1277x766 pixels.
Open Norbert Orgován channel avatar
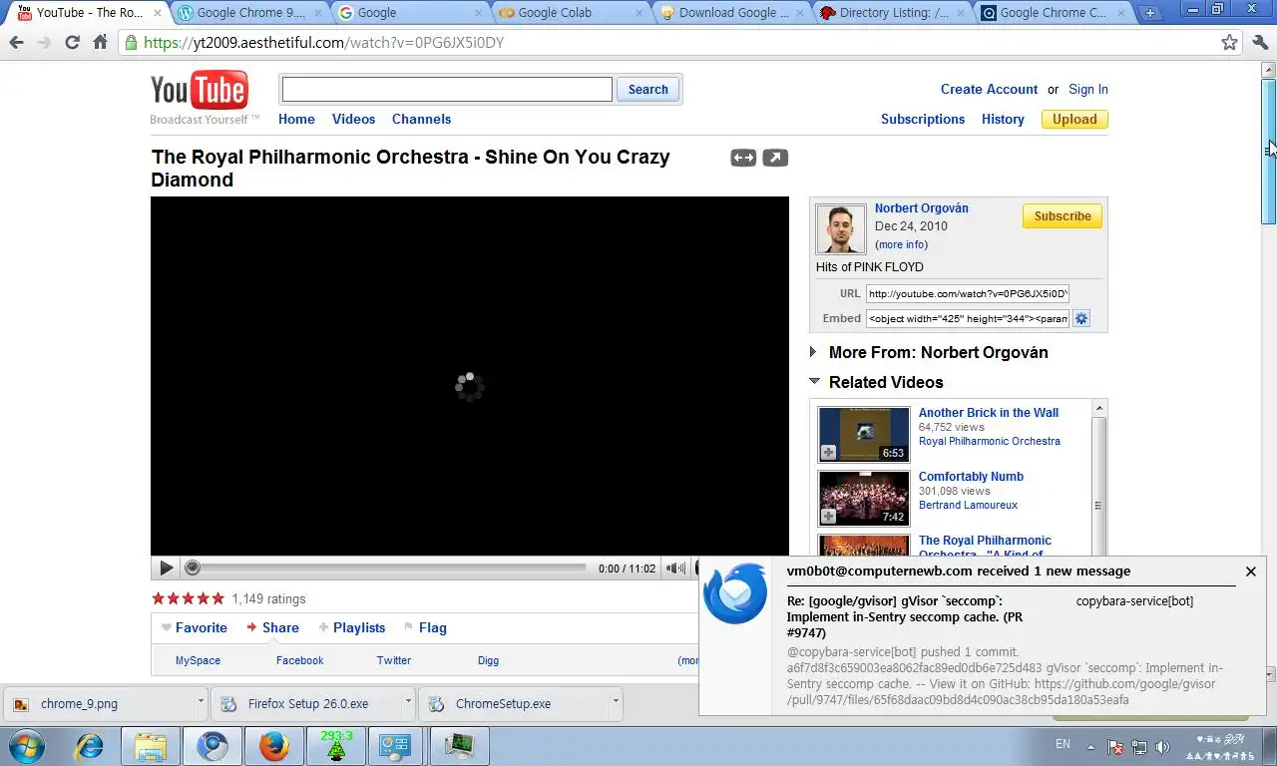click(840, 229)
